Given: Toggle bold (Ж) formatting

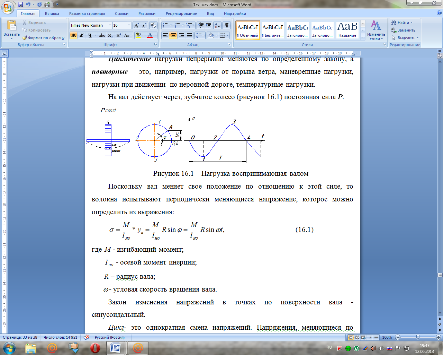Looking at the screenshot, I should pos(73,35).
